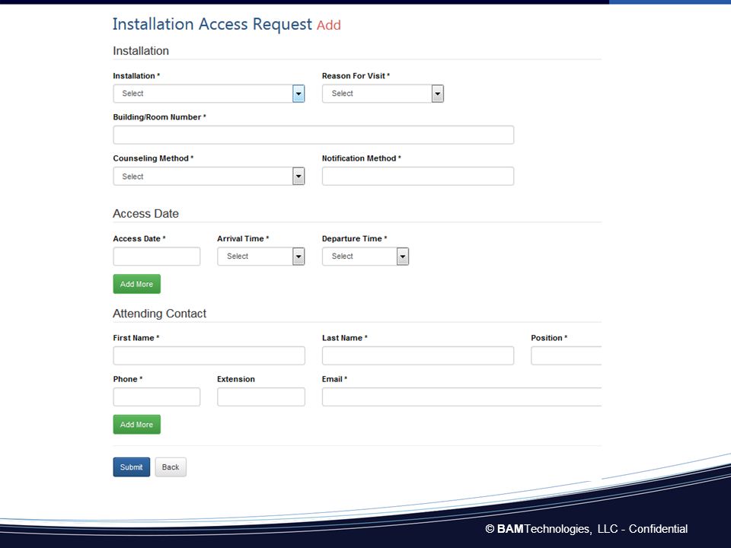Click the Phone input field
Image resolution: width=731 pixels, height=548 pixels.
pos(157,397)
